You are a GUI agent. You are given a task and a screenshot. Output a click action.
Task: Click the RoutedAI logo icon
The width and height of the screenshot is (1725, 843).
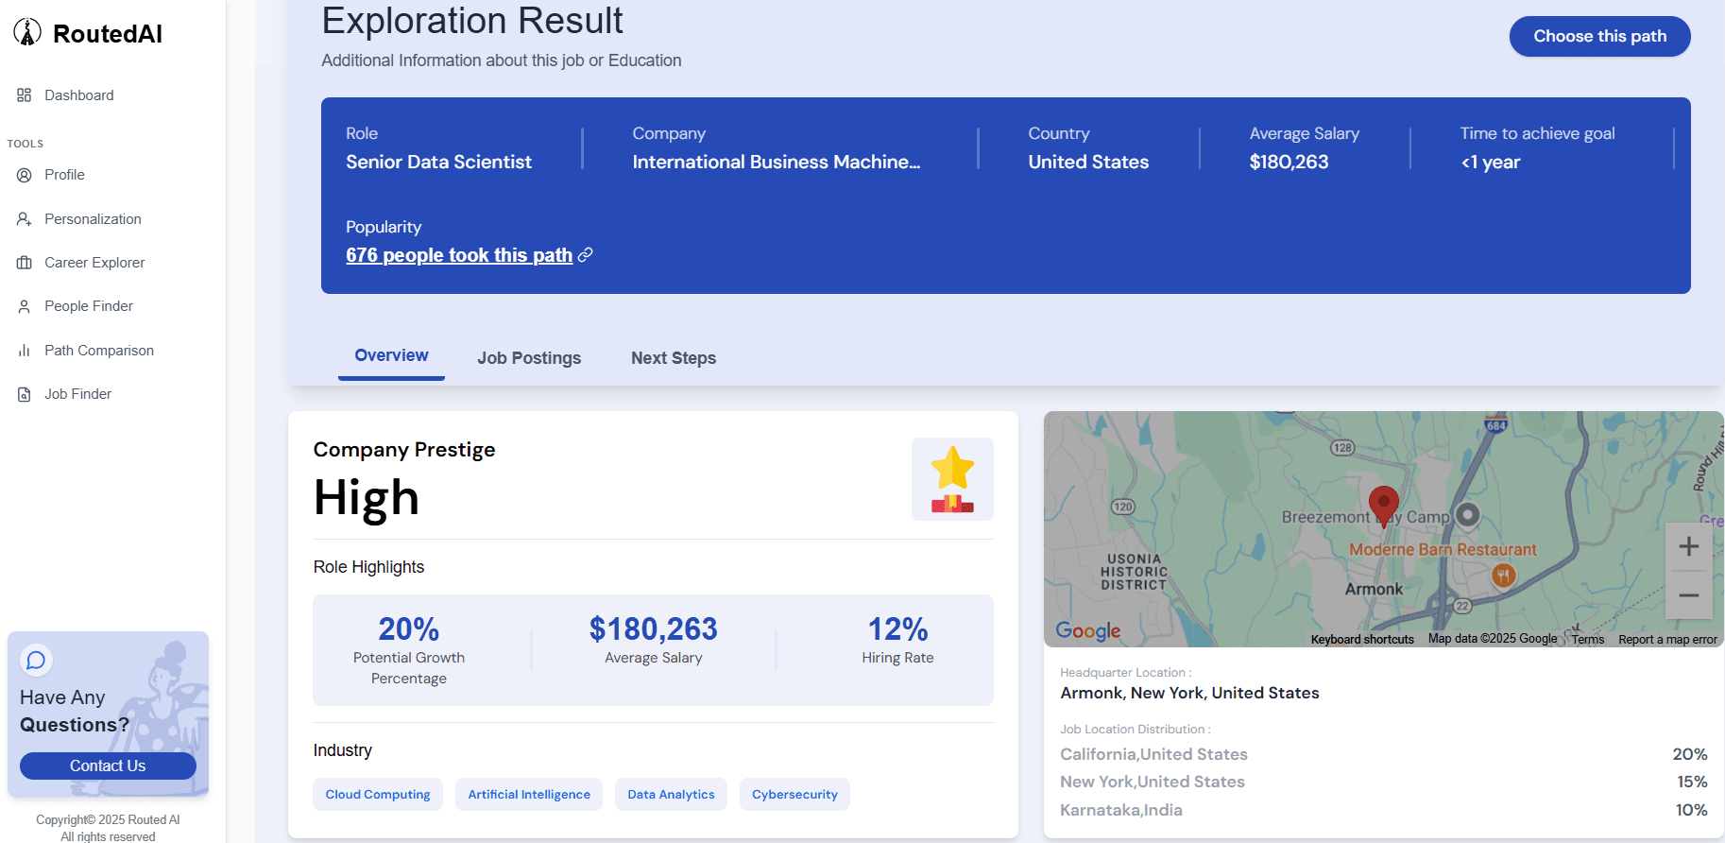(x=27, y=32)
